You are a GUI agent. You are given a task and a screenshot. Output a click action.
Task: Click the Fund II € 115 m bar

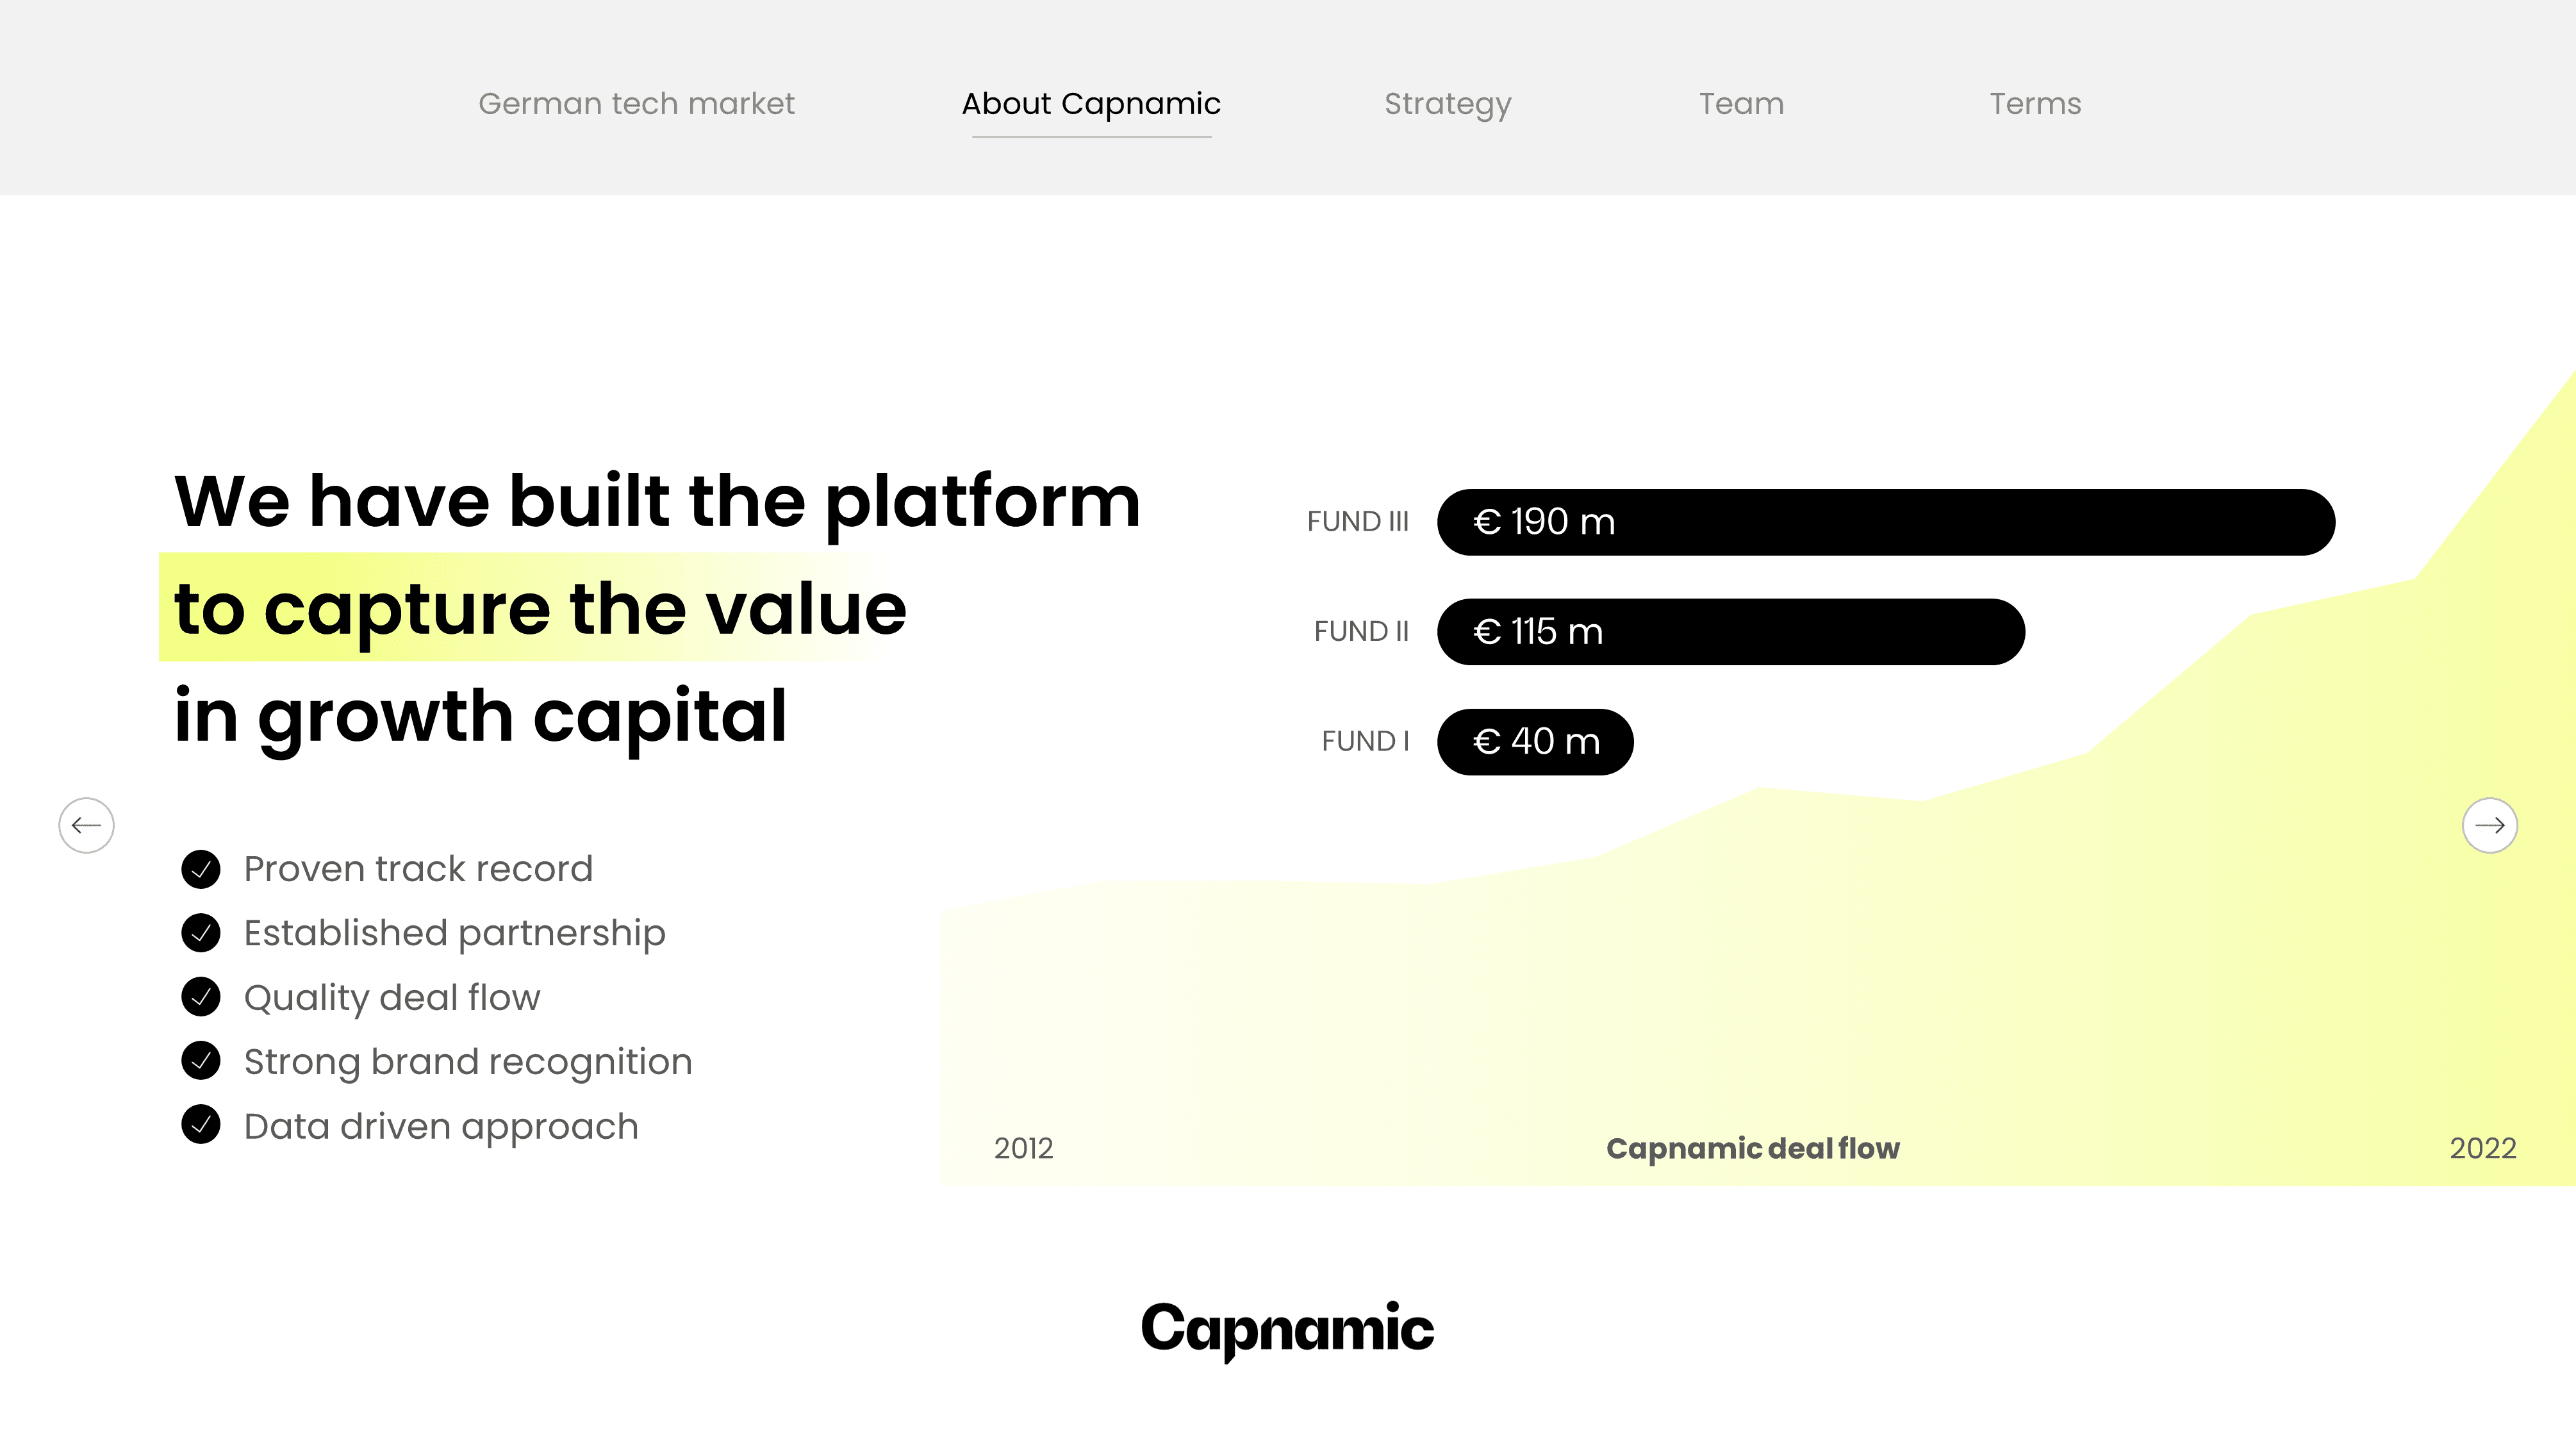pyautogui.click(x=1731, y=632)
